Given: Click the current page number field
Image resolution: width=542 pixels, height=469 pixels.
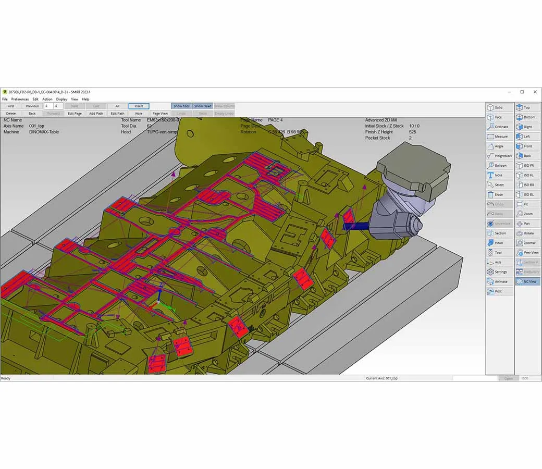Looking at the screenshot, I should 47,106.
